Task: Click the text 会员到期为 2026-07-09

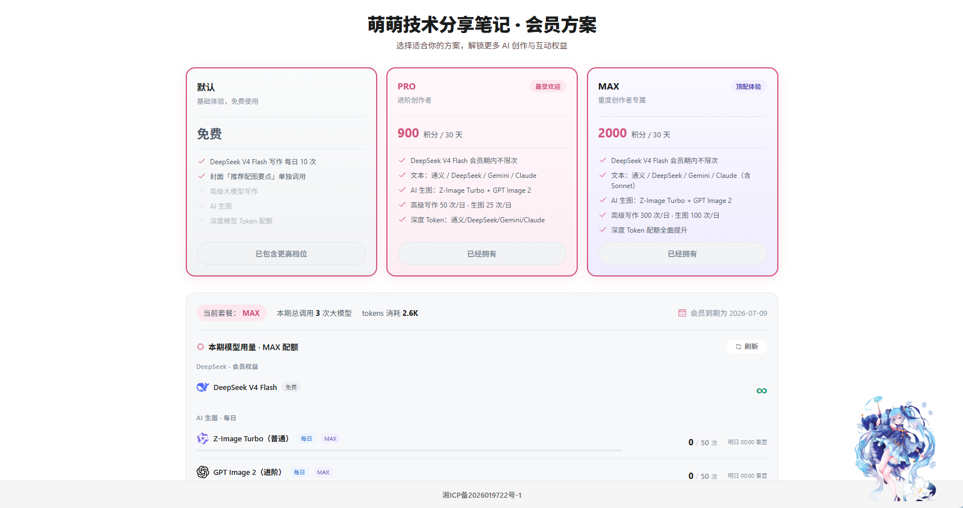Action: pyautogui.click(x=729, y=313)
